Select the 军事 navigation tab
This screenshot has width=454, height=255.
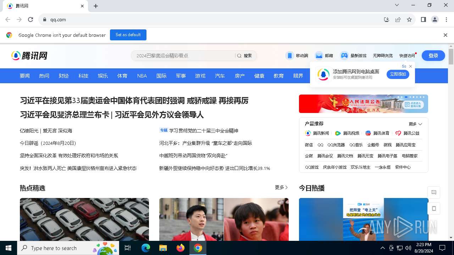pos(181,76)
